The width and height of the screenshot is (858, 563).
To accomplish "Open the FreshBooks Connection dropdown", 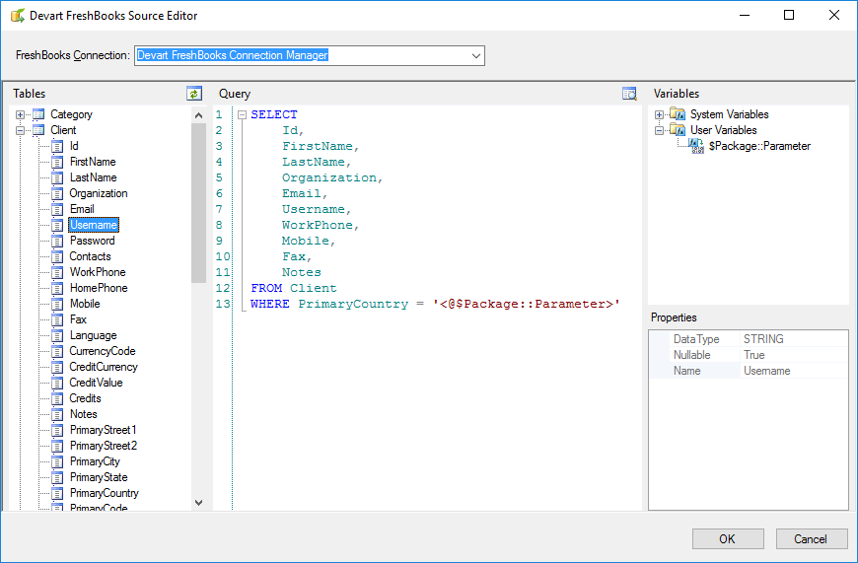I will [x=476, y=56].
